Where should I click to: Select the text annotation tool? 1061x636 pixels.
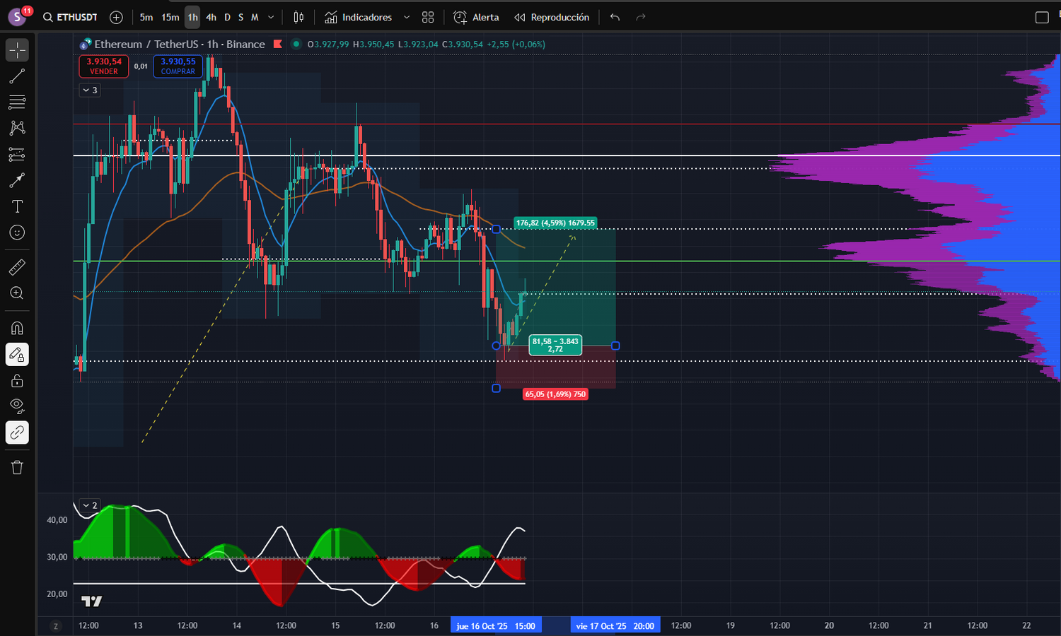tap(17, 206)
